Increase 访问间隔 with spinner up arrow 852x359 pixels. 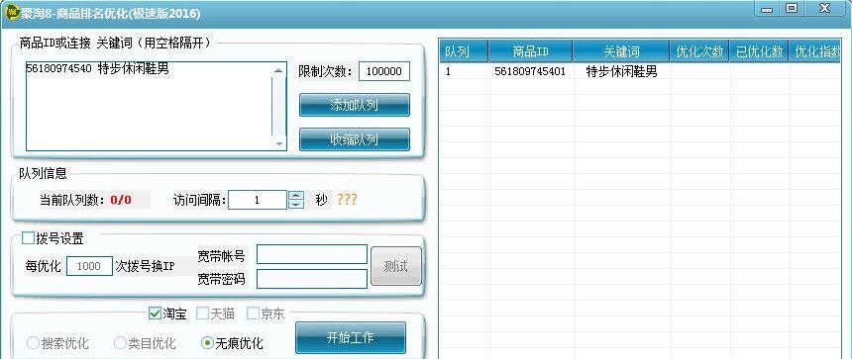click(295, 195)
